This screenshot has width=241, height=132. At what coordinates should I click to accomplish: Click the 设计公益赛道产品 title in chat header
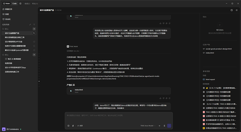click(x=47, y=10)
